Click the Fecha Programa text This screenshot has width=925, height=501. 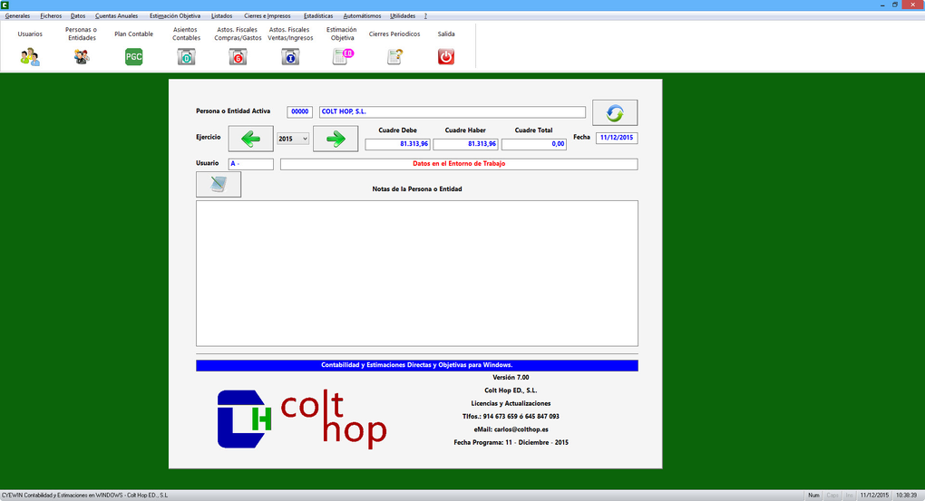511,442
